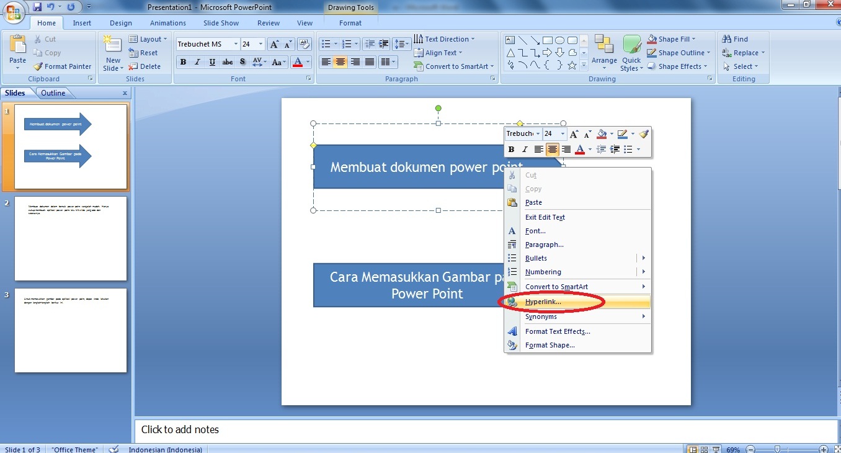This screenshot has width=841, height=453.
Task: Change font color in mini toolbar
Action: point(580,150)
